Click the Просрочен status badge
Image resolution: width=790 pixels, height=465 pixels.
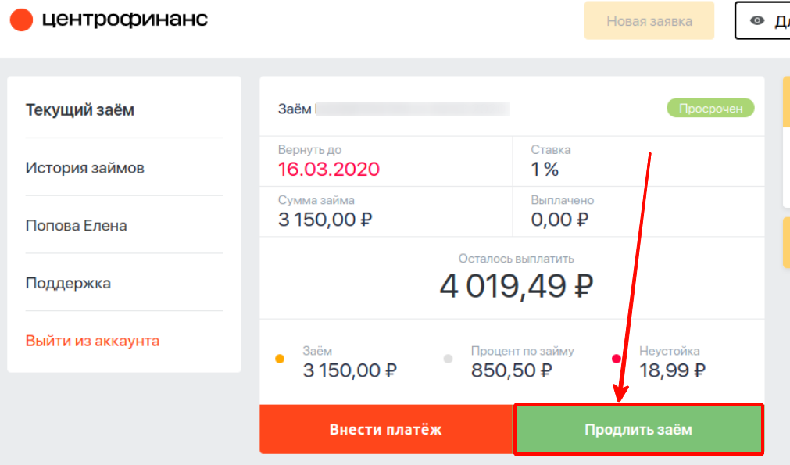coord(710,109)
